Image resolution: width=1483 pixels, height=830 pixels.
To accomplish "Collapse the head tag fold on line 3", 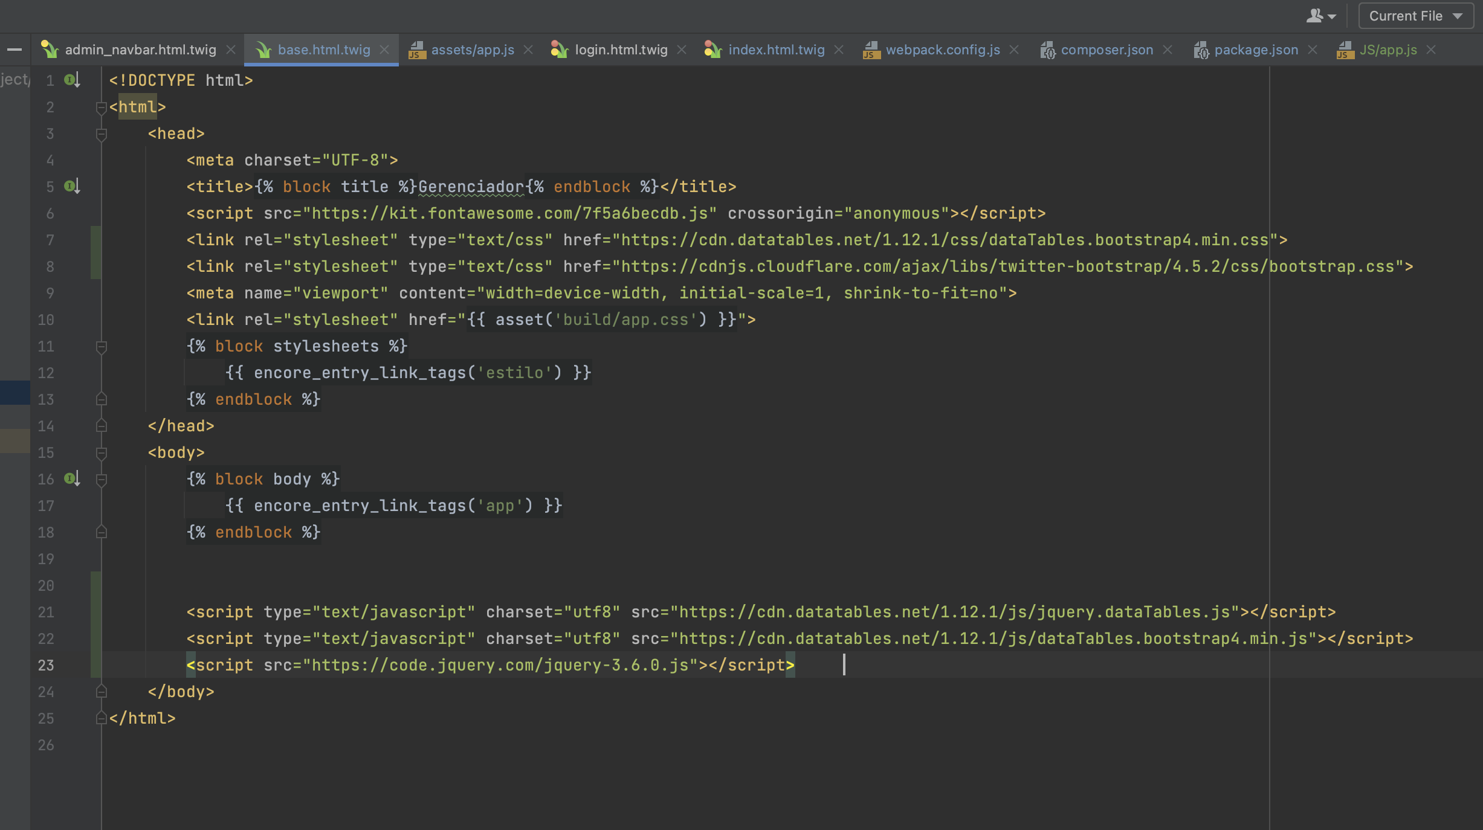I will click(102, 134).
